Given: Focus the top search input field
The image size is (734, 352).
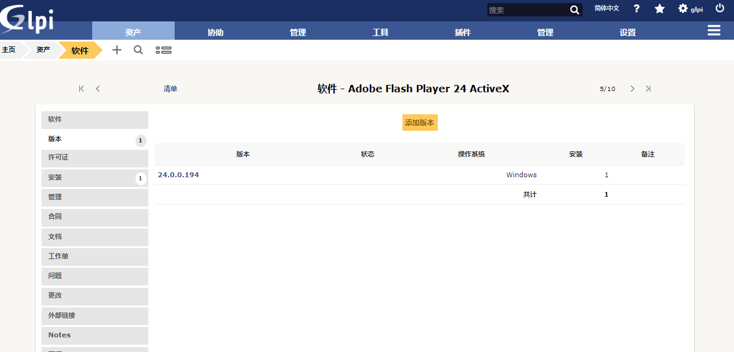Looking at the screenshot, I should click(x=528, y=10).
